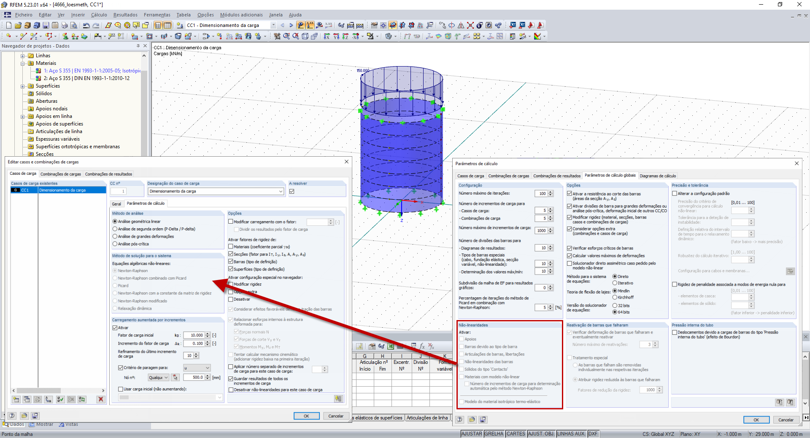The height and width of the screenshot is (438, 810).
Task: Select Análise de grandes deformações radio button
Action: click(115, 237)
